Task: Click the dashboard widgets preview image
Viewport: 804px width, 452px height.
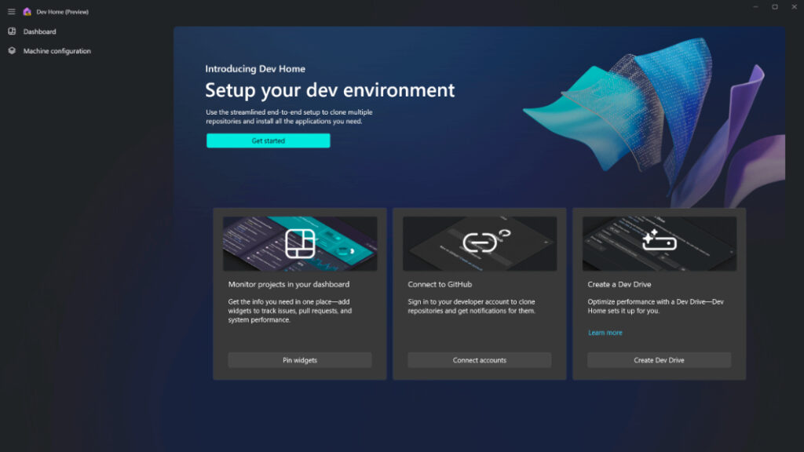Action: pos(299,242)
